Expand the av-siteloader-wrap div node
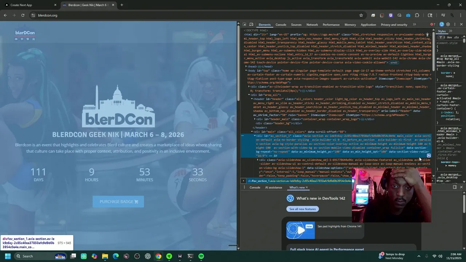Image resolution: width=466 pixels, height=262 pixels. click(249, 87)
